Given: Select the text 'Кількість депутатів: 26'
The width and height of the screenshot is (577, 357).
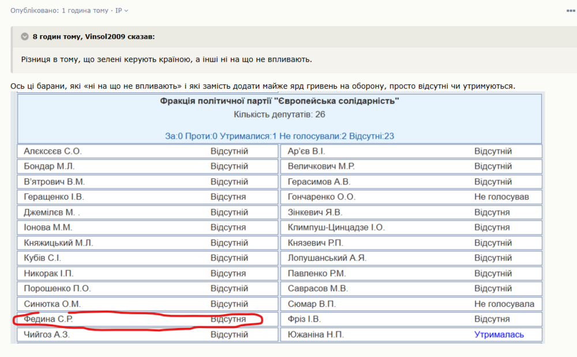Looking at the screenshot, I should click(279, 114).
